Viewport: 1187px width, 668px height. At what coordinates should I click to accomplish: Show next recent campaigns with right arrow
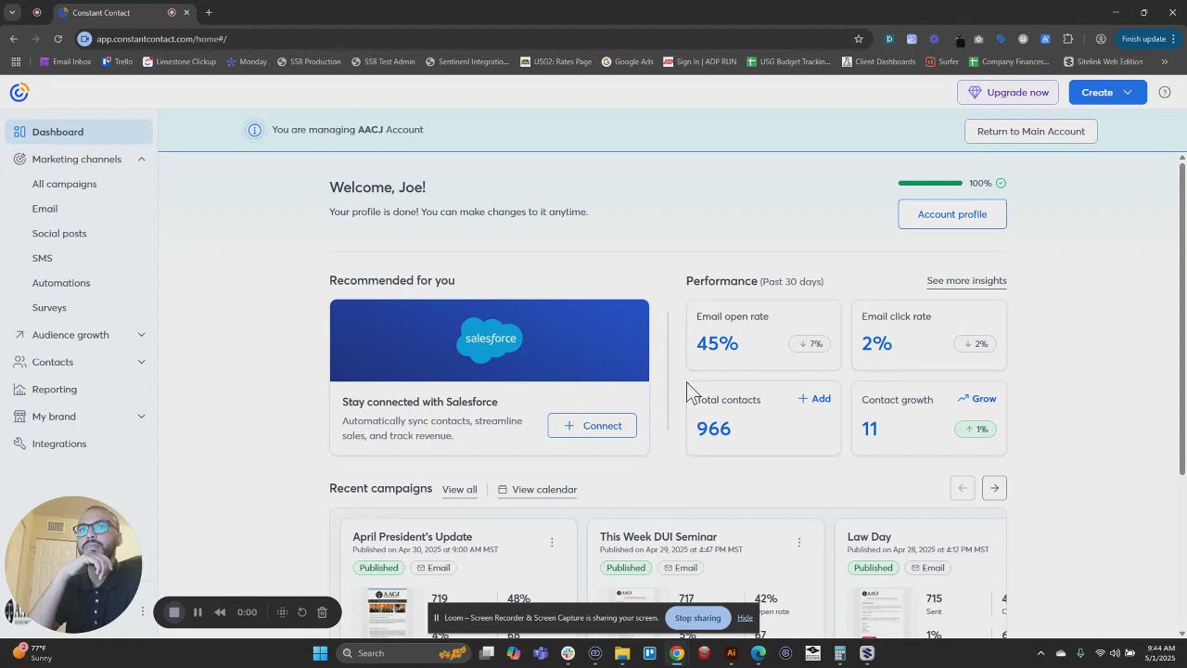coord(994,488)
